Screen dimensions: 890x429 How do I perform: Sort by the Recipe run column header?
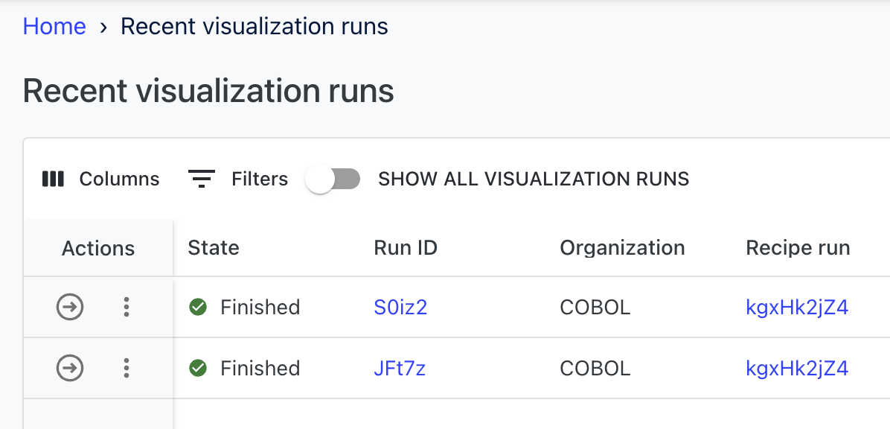pyautogui.click(x=798, y=248)
